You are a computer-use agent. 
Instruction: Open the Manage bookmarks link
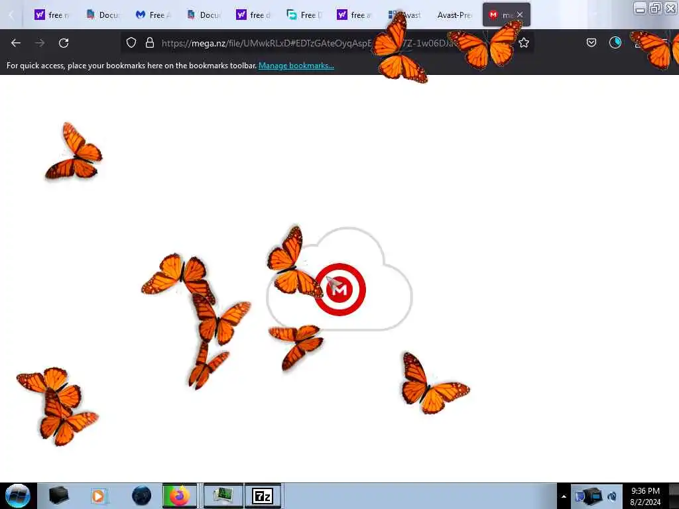coord(296,66)
